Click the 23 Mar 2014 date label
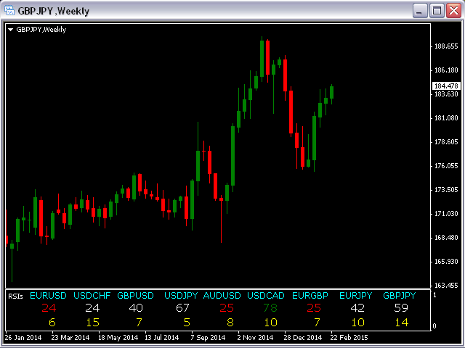Image resolution: width=465 pixels, height=348 pixels. 70,338
